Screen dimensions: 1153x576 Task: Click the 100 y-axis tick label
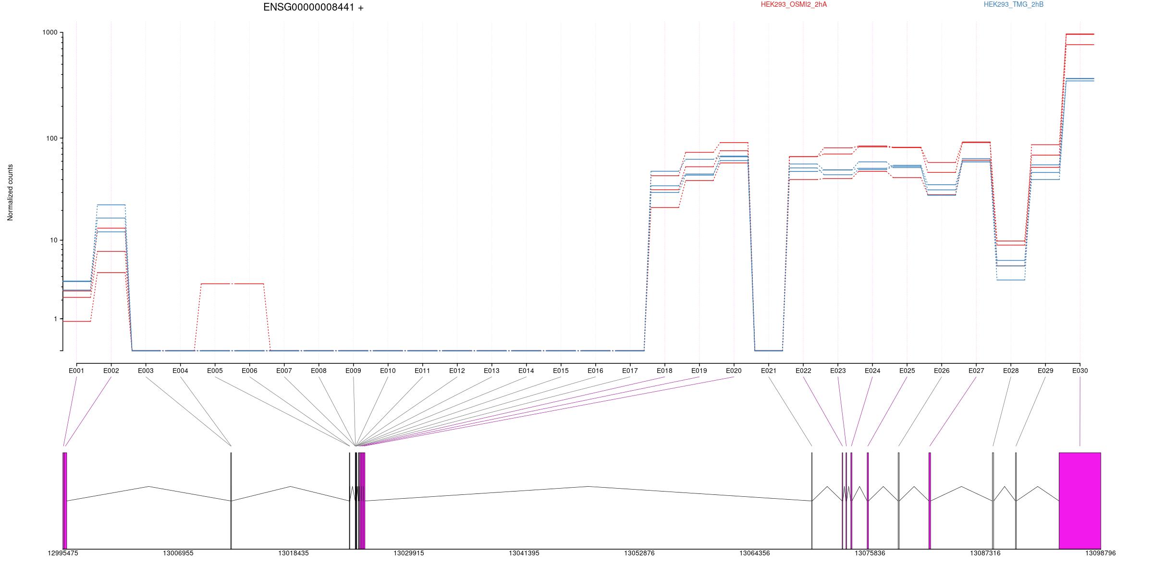click(x=51, y=138)
